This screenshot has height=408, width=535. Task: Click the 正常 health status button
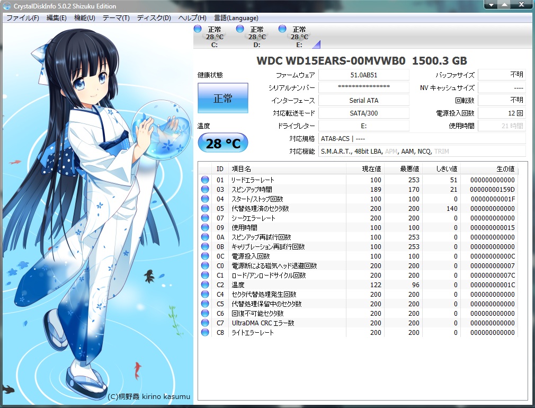click(x=222, y=98)
